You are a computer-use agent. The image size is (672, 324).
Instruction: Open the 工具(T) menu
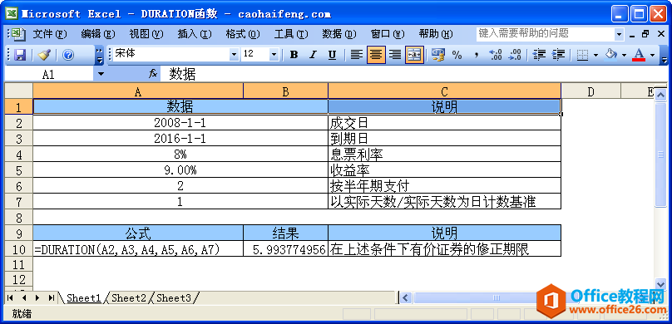(x=291, y=34)
